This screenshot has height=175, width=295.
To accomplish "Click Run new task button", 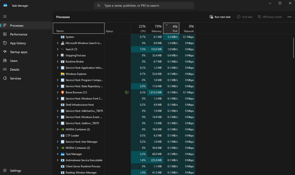I will click(220, 17).
